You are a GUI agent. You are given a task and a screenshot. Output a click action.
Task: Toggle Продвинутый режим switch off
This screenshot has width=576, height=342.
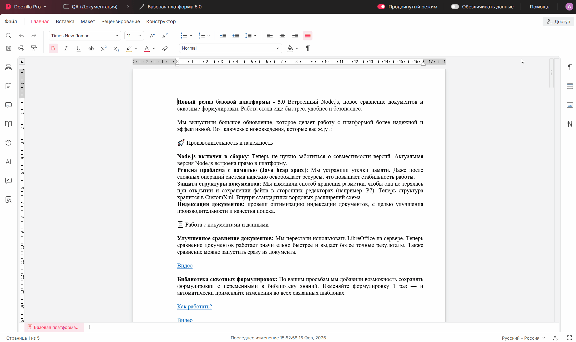[381, 7]
